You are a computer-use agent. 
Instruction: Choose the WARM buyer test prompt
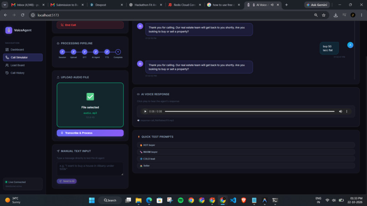[x=246, y=152]
